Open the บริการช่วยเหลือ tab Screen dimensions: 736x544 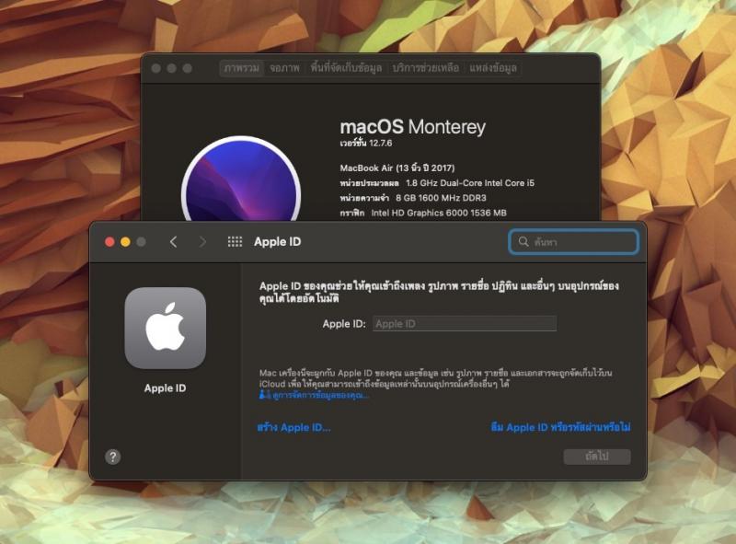pyautogui.click(x=426, y=68)
